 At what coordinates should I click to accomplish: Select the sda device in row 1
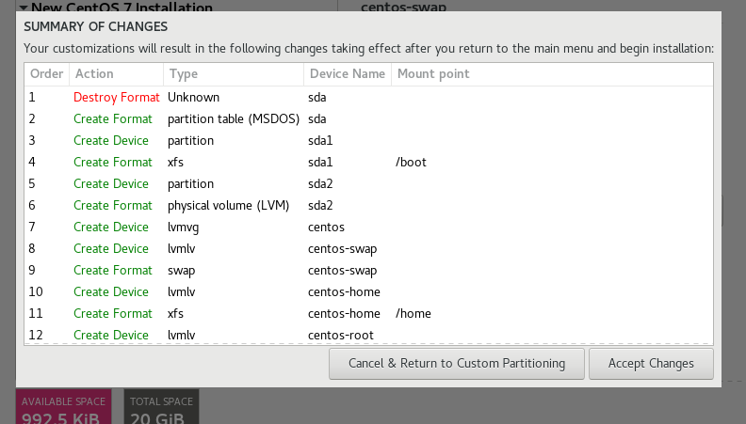(x=316, y=98)
